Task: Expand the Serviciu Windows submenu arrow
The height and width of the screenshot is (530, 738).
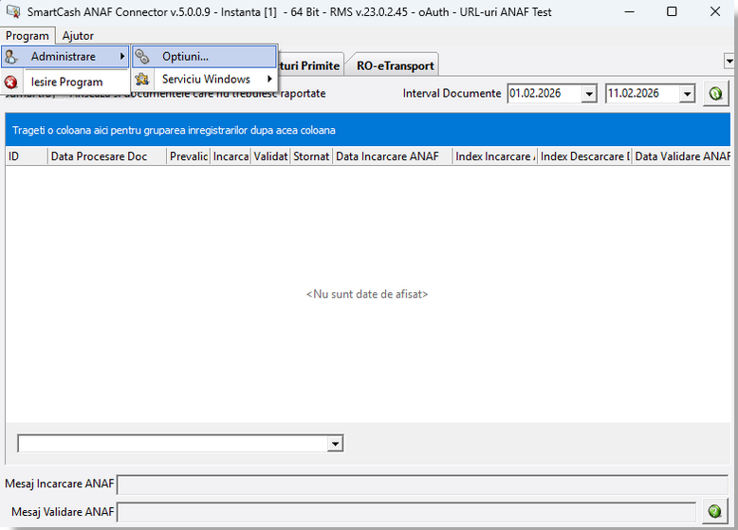Action: (x=269, y=79)
